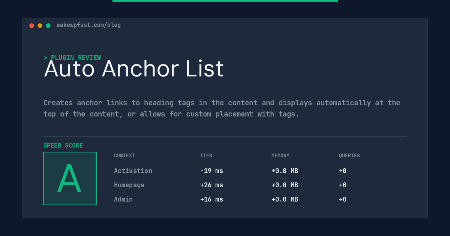Click the '> PLUGIN REVIEW' label
The width and height of the screenshot is (450, 236).
72,58
